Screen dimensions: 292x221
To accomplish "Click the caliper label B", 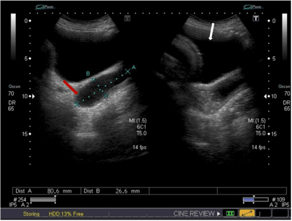I will pos(88,74).
